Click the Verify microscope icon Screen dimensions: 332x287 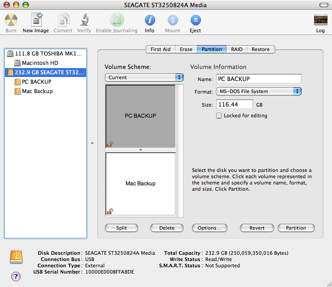(x=84, y=19)
